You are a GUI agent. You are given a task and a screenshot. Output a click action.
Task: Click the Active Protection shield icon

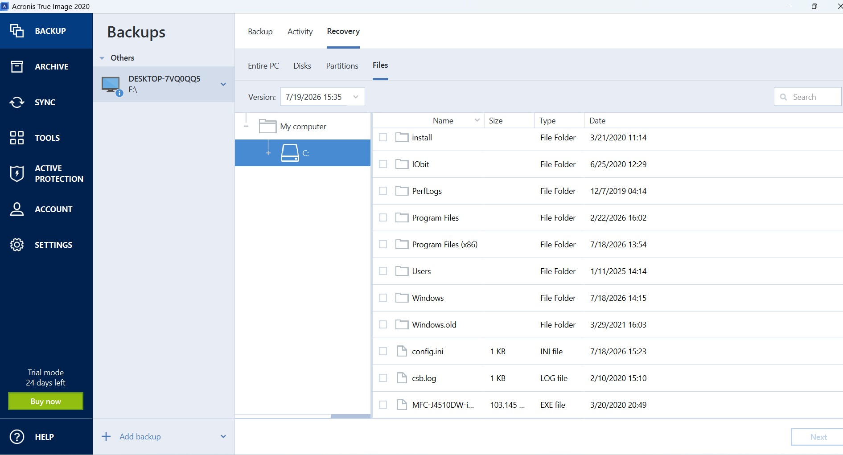[x=17, y=173]
